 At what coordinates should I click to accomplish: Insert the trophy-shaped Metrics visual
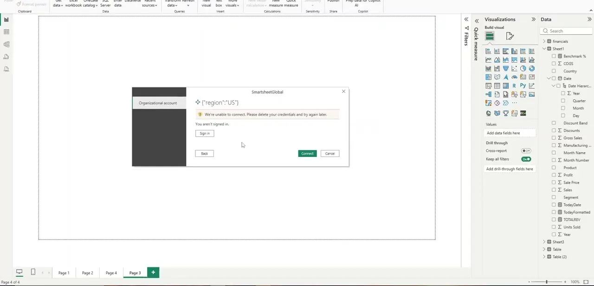coord(505,113)
